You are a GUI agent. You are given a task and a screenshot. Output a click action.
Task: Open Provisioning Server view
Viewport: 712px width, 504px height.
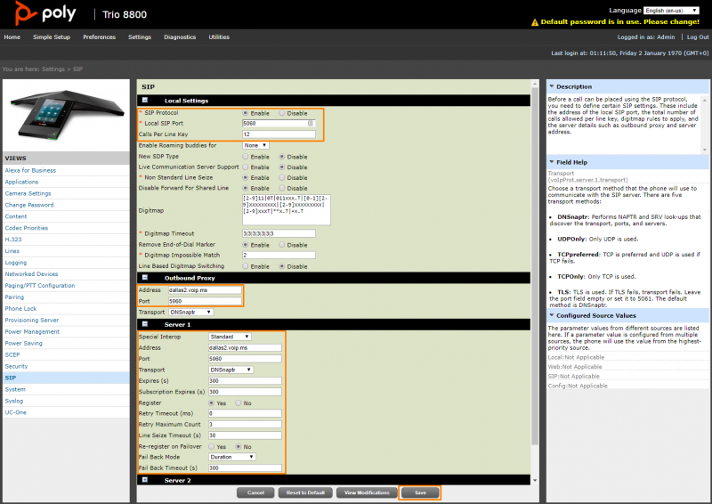(x=32, y=321)
